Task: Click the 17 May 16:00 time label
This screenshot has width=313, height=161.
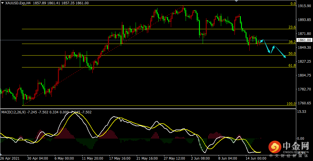Action: (119, 158)
